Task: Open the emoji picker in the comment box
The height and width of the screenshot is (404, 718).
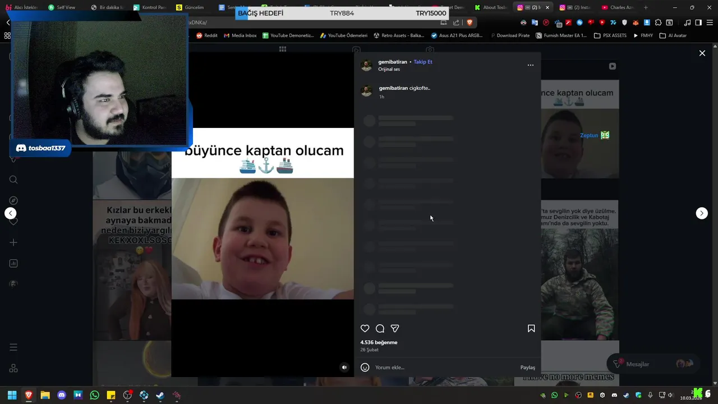Action: tap(365, 368)
